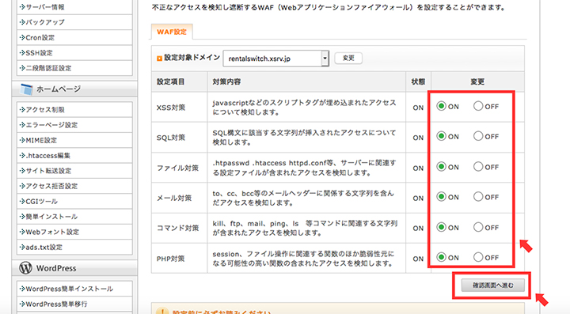
Task: Select ON radio for ファイル対策
Action: click(x=441, y=167)
